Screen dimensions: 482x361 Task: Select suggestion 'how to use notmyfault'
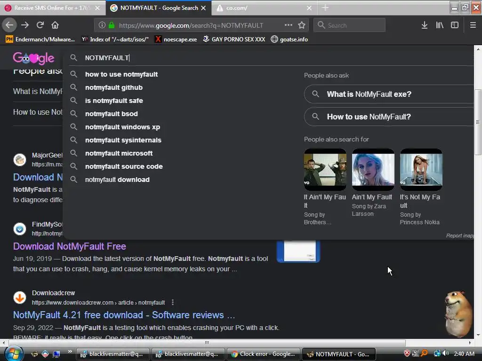pos(121,74)
